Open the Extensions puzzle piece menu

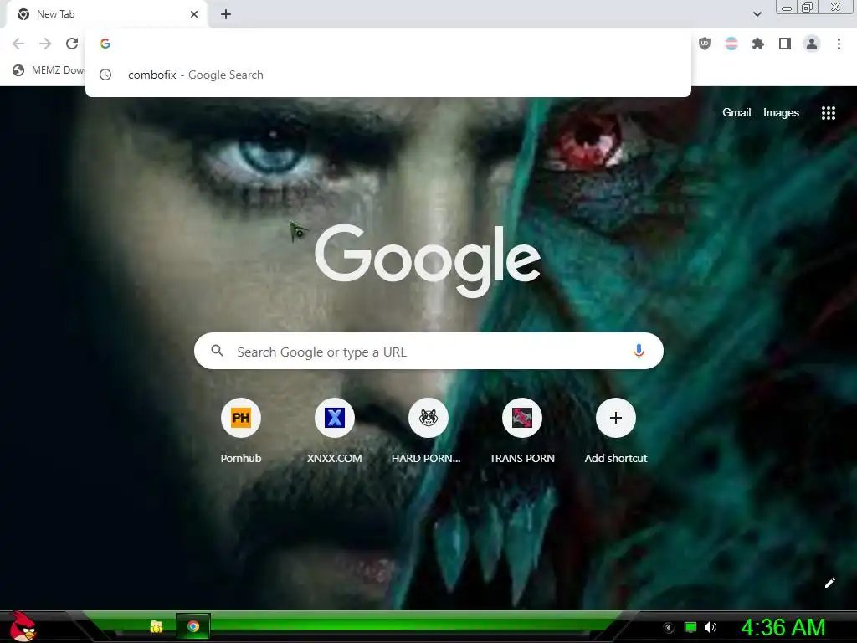click(758, 44)
